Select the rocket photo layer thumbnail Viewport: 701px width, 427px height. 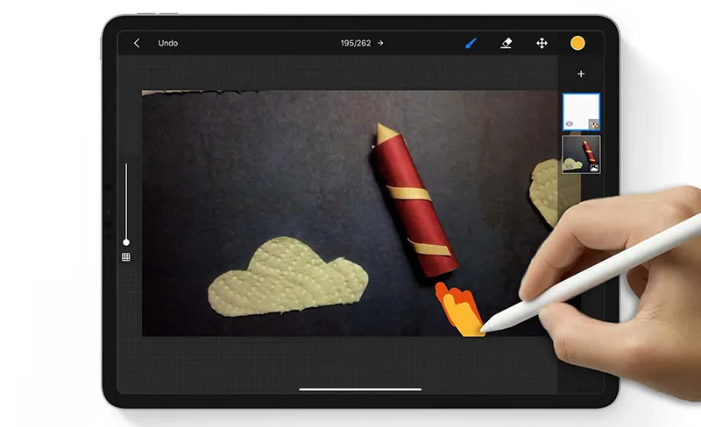581,154
